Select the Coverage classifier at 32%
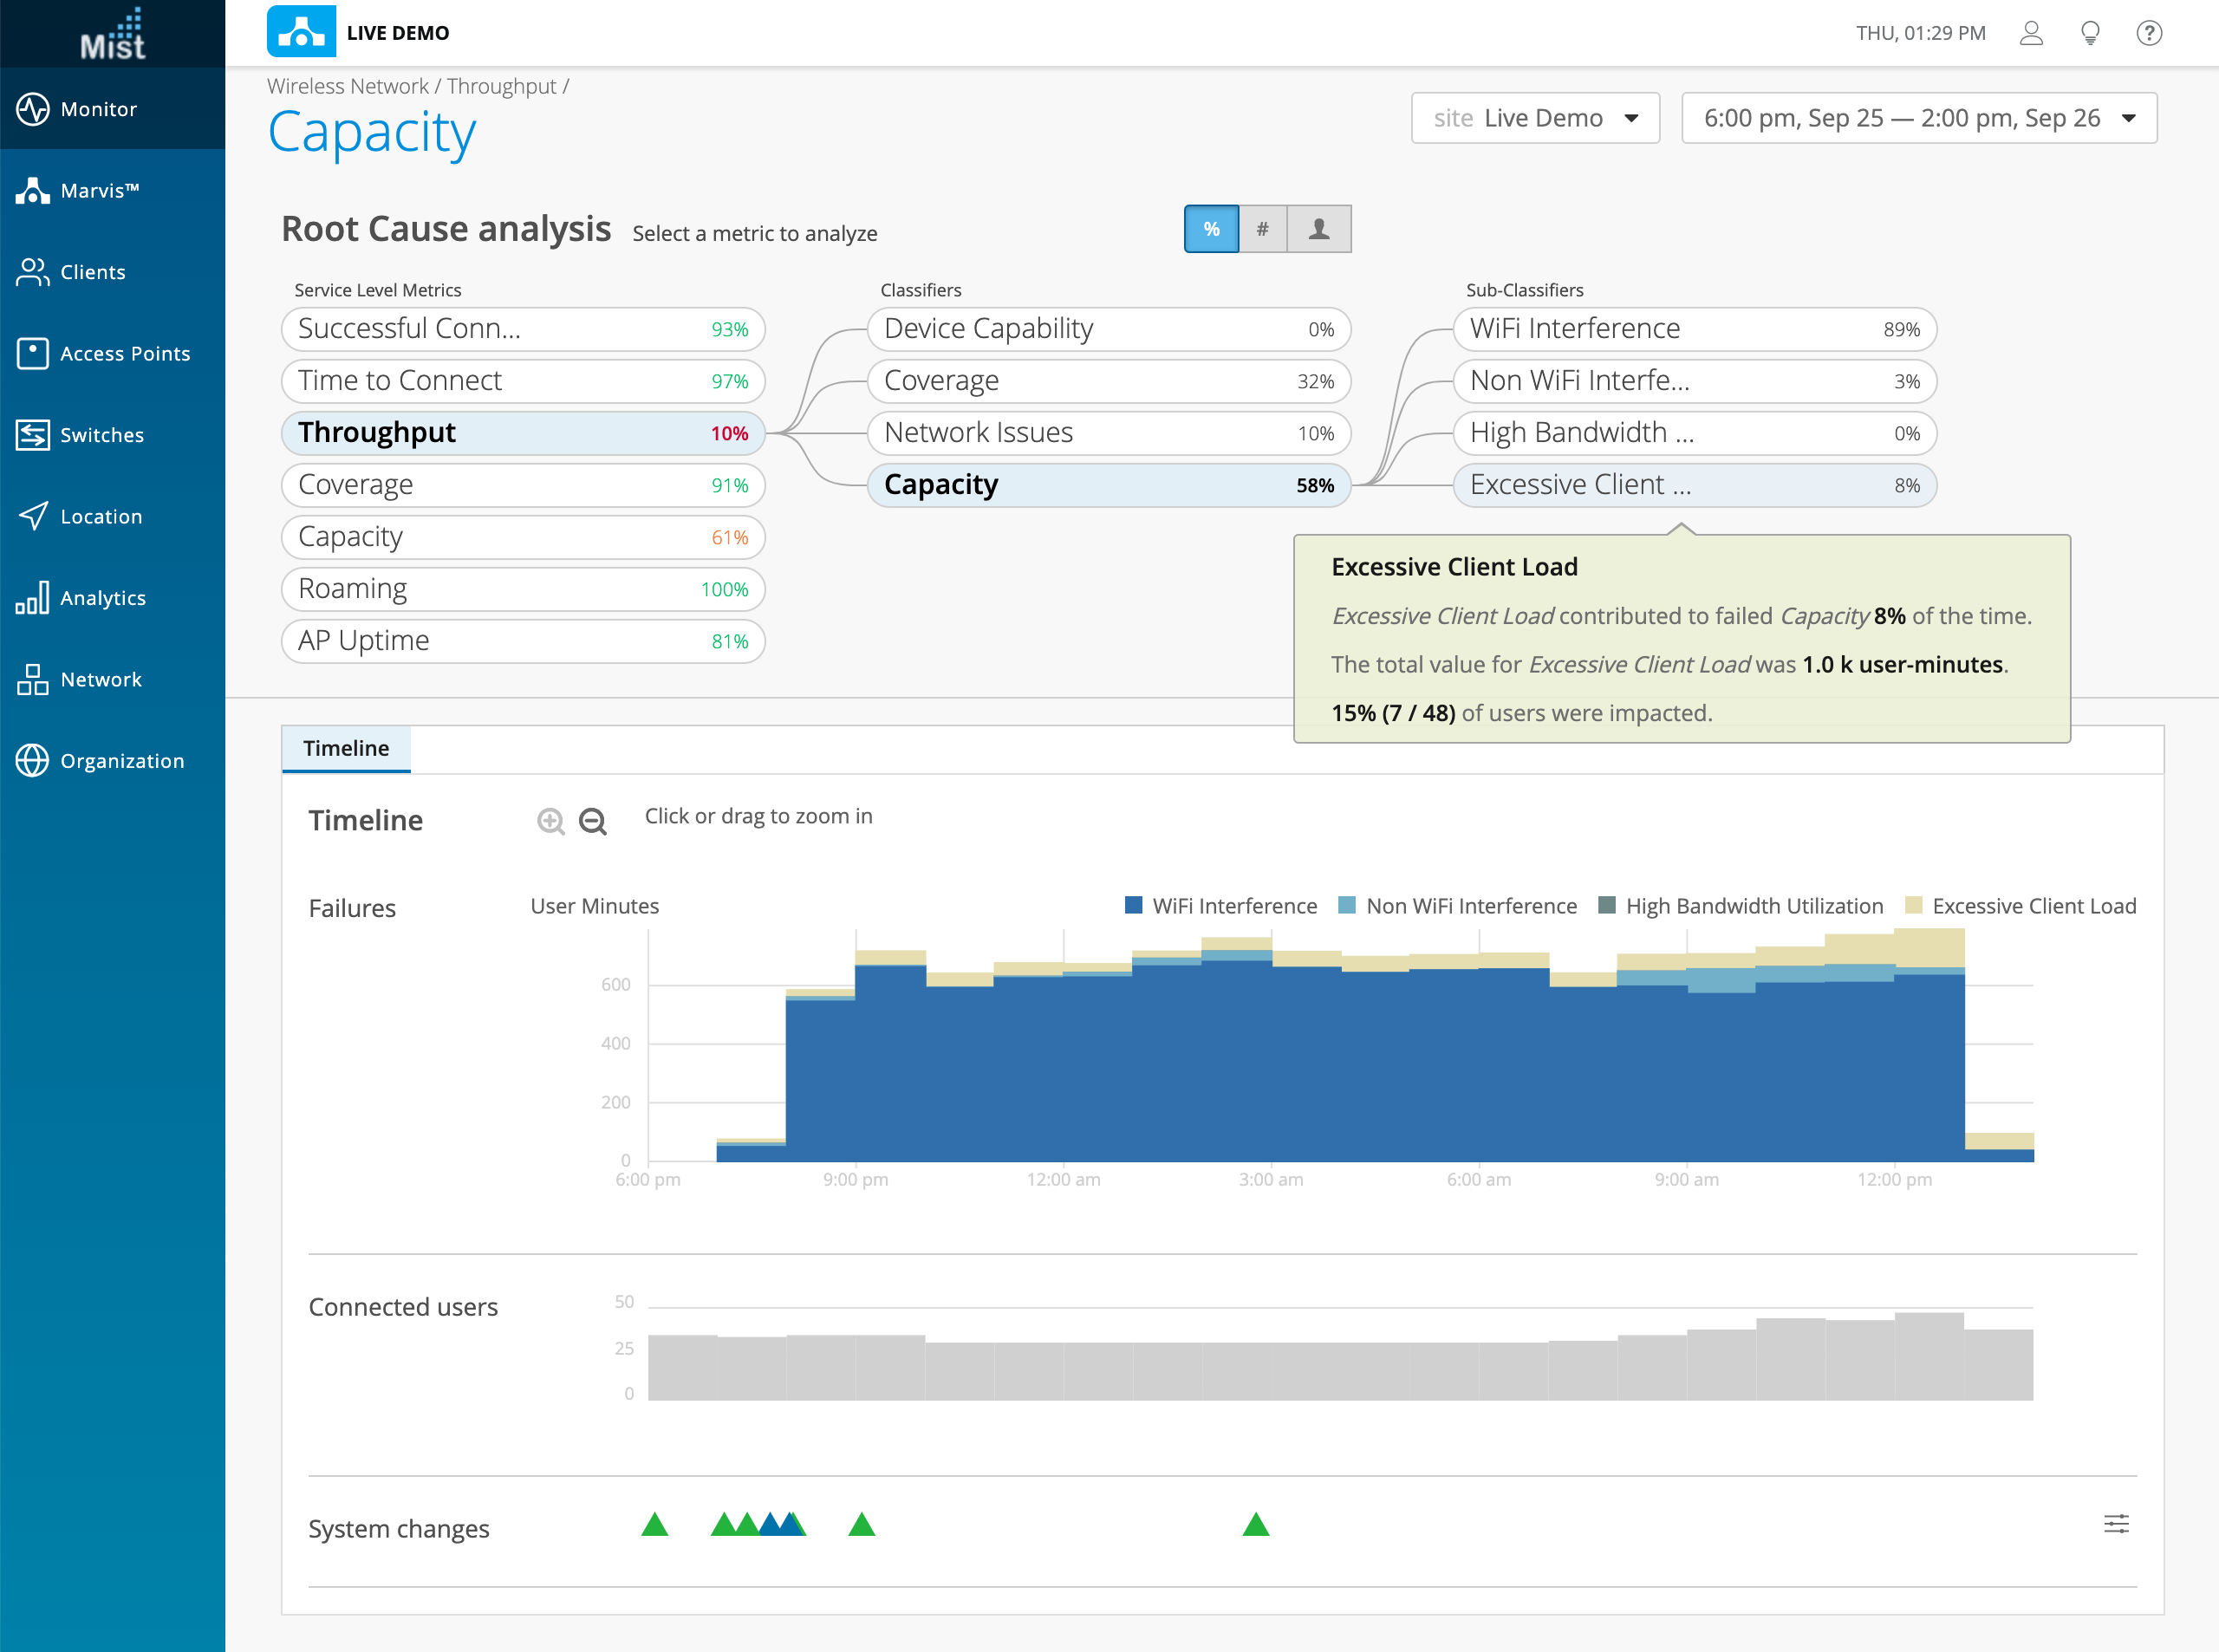The image size is (2219, 1652). click(1108, 381)
